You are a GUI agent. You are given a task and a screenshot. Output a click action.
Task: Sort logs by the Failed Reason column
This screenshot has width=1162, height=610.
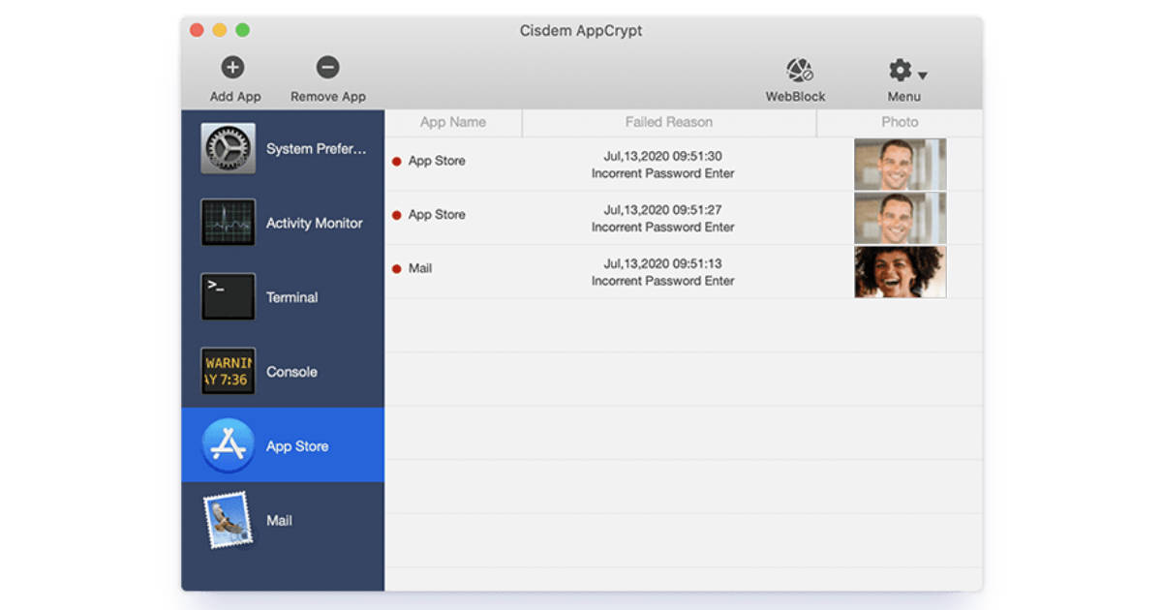tap(668, 122)
